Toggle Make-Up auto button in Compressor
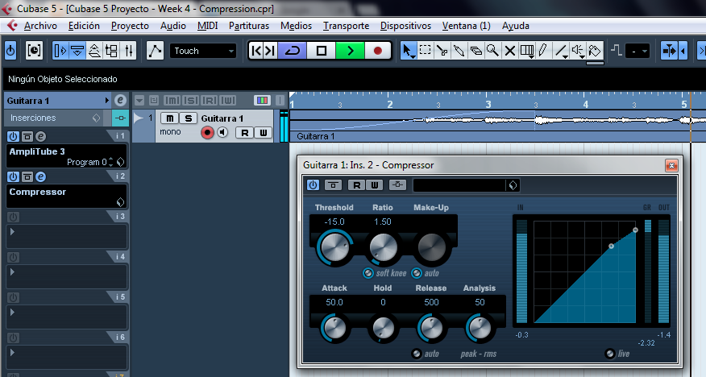Image resolution: width=706 pixels, height=377 pixels. coord(417,273)
